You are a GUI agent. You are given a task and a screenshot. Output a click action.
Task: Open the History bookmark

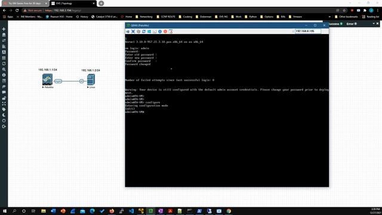click(82, 17)
